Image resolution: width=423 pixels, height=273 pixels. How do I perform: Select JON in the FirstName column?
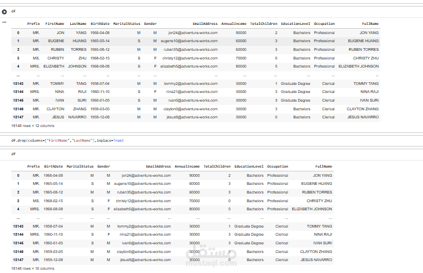click(x=61, y=32)
